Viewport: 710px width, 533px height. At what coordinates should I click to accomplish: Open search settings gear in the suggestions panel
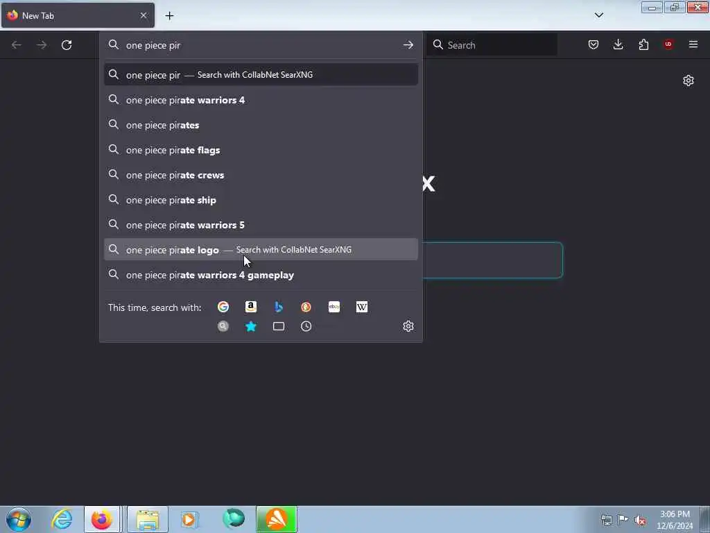click(x=408, y=326)
